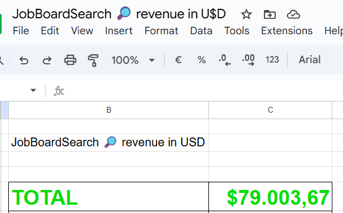
Task: Open the View menu
Action: coord(82,31)
